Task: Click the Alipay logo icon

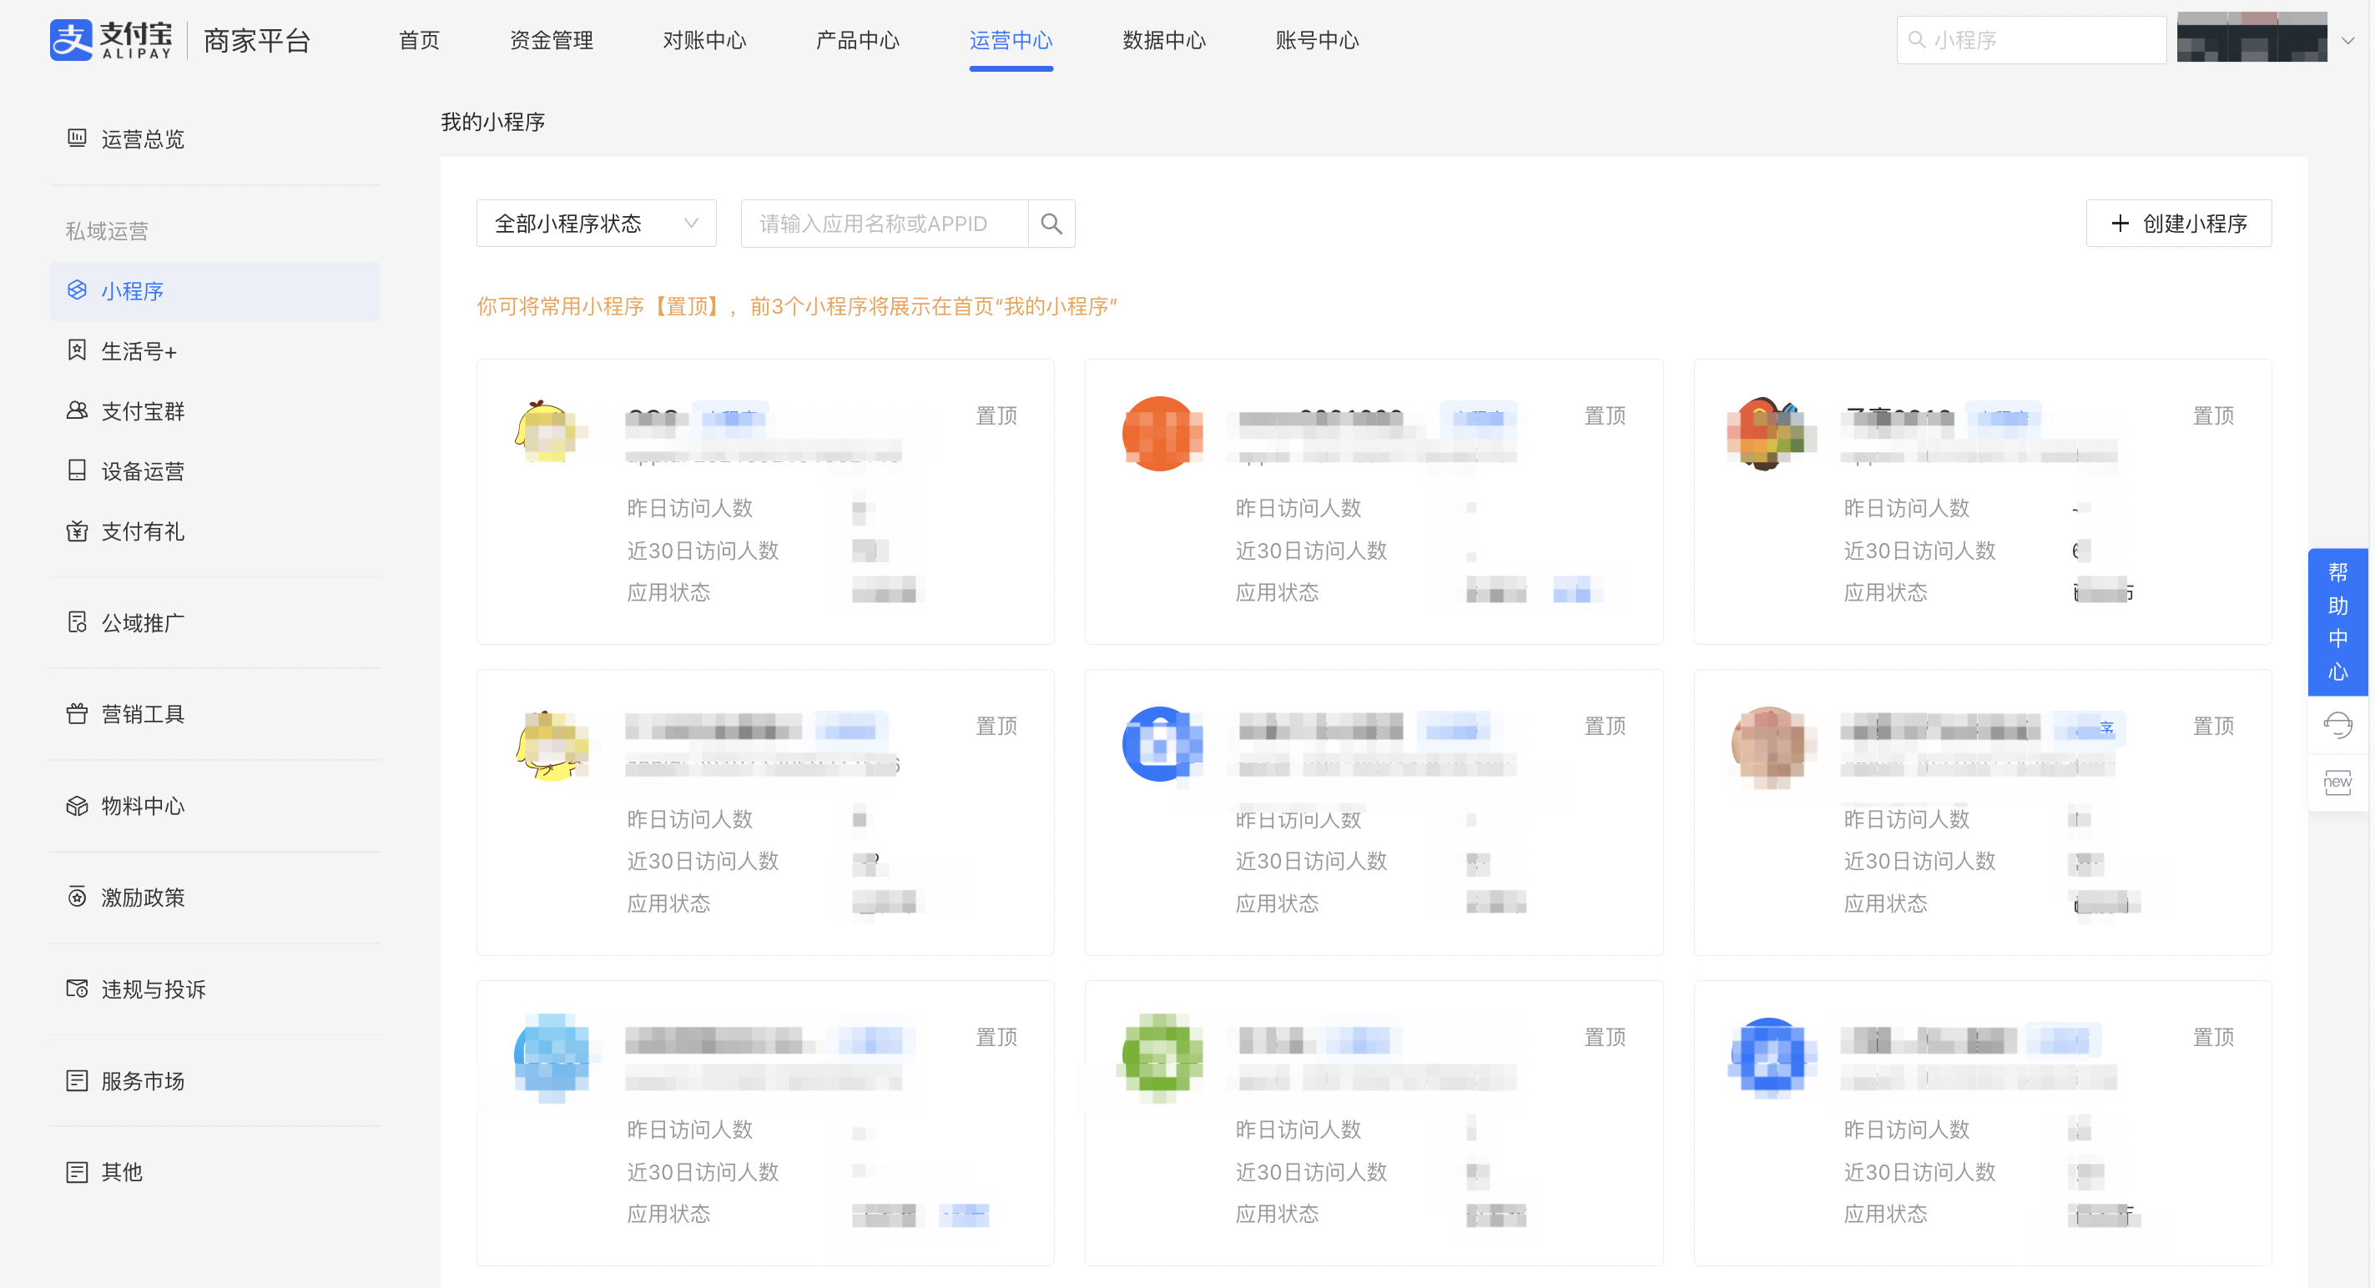Action: 71,39
